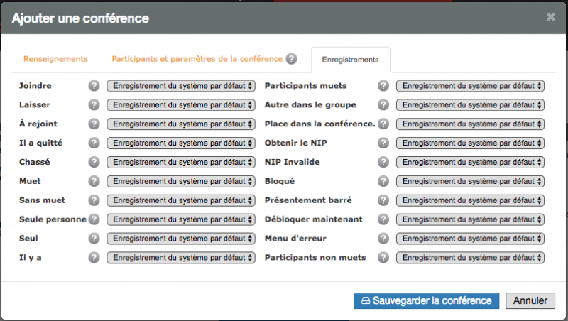
Task: Click the help icon beside Joindre
Action: point(94,86)
